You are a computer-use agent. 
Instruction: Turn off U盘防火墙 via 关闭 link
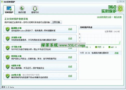pos(70,66)
